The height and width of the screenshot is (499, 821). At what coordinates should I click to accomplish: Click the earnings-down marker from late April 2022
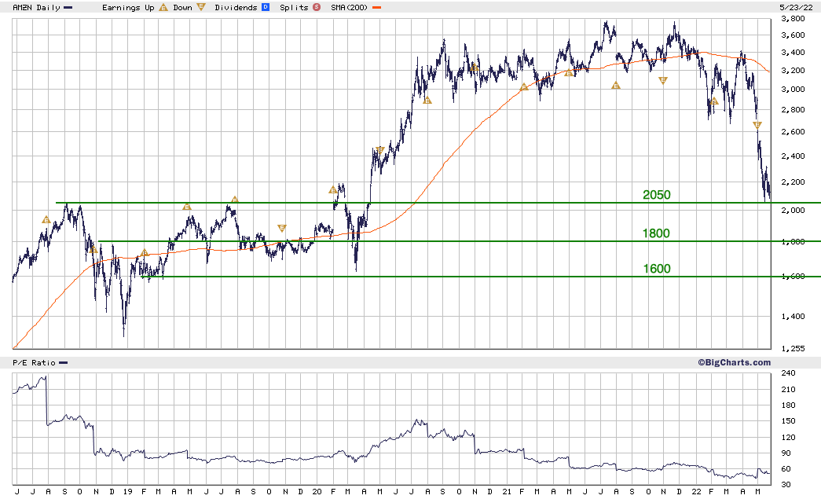[x=757, y=125]
